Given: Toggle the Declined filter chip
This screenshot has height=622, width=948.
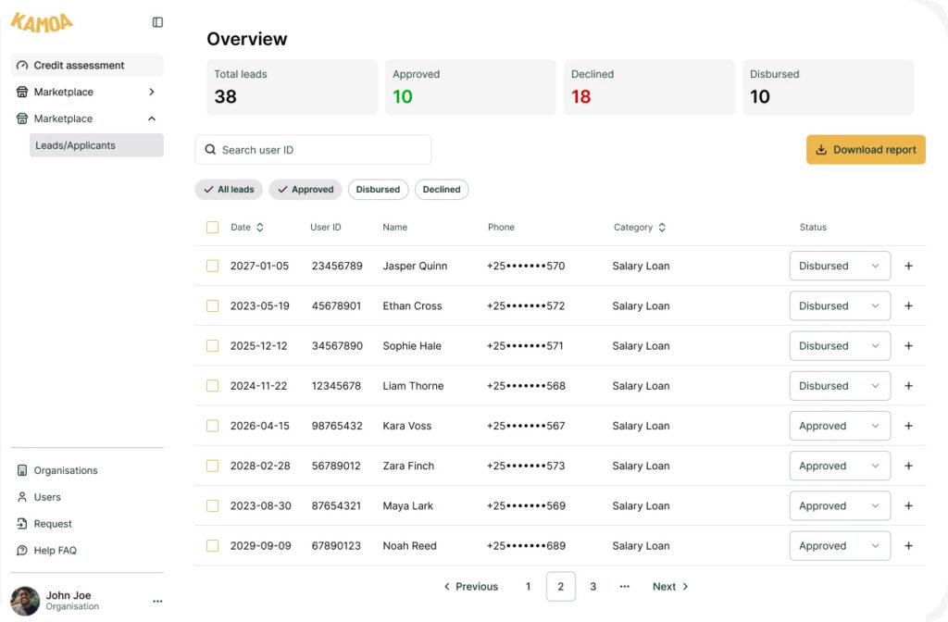Looking at the screenshot, I should (442, 190).
